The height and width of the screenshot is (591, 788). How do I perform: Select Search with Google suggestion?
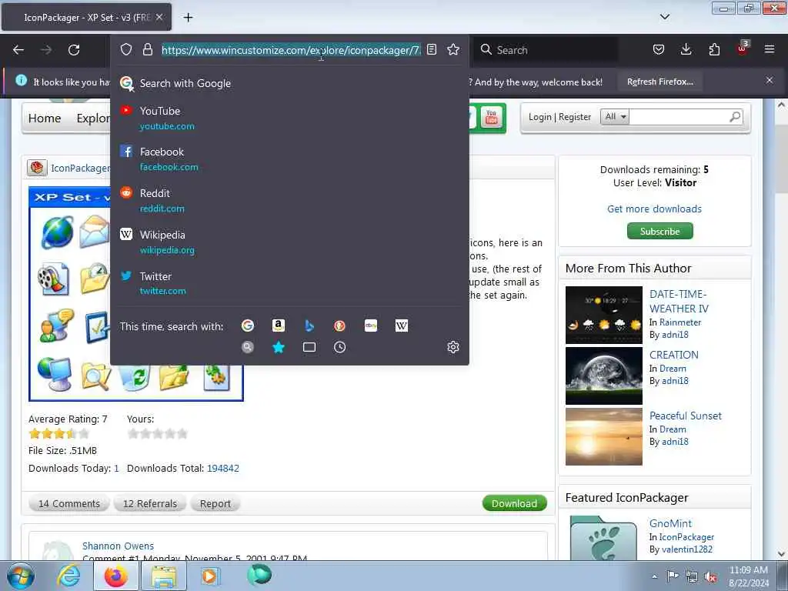point(289,83)
